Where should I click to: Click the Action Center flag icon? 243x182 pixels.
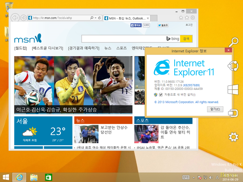point(199,177)
